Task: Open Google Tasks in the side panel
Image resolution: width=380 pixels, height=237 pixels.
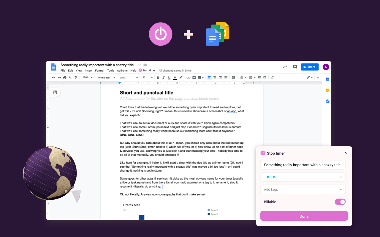Action: point(327,101)
